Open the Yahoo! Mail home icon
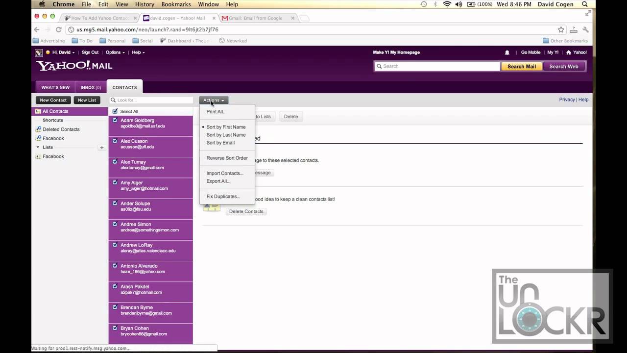627x353 pixels. pyautogui.click(x=569, y=52)
